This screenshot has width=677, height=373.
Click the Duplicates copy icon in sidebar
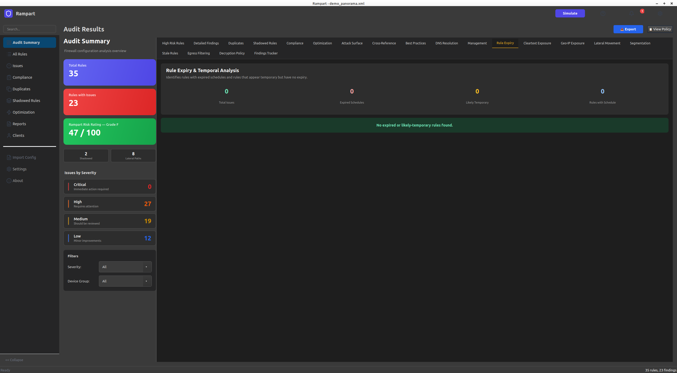[x=9, y=89]
